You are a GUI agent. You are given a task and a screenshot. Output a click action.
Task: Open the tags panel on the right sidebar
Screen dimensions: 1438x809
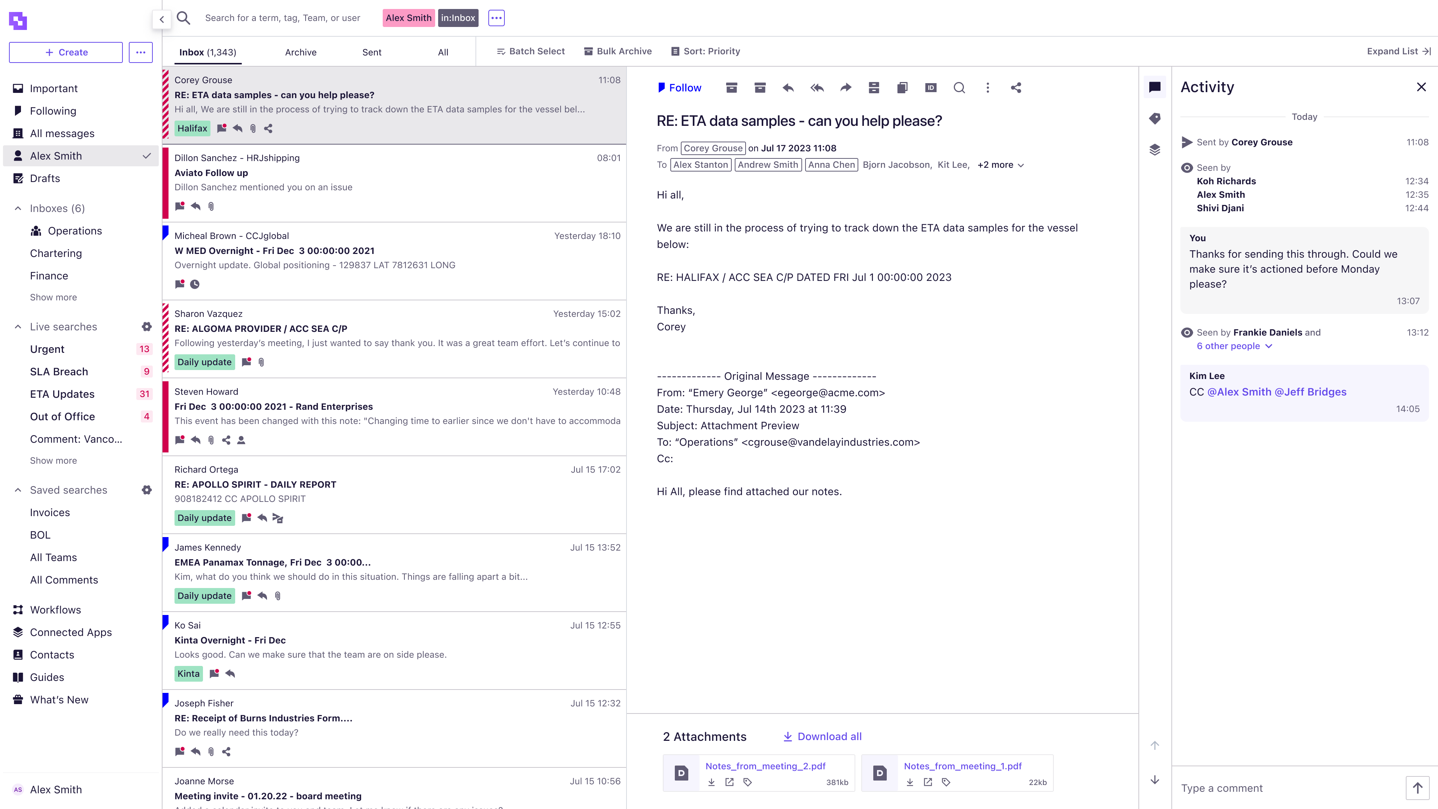(x=1155, y=118)
